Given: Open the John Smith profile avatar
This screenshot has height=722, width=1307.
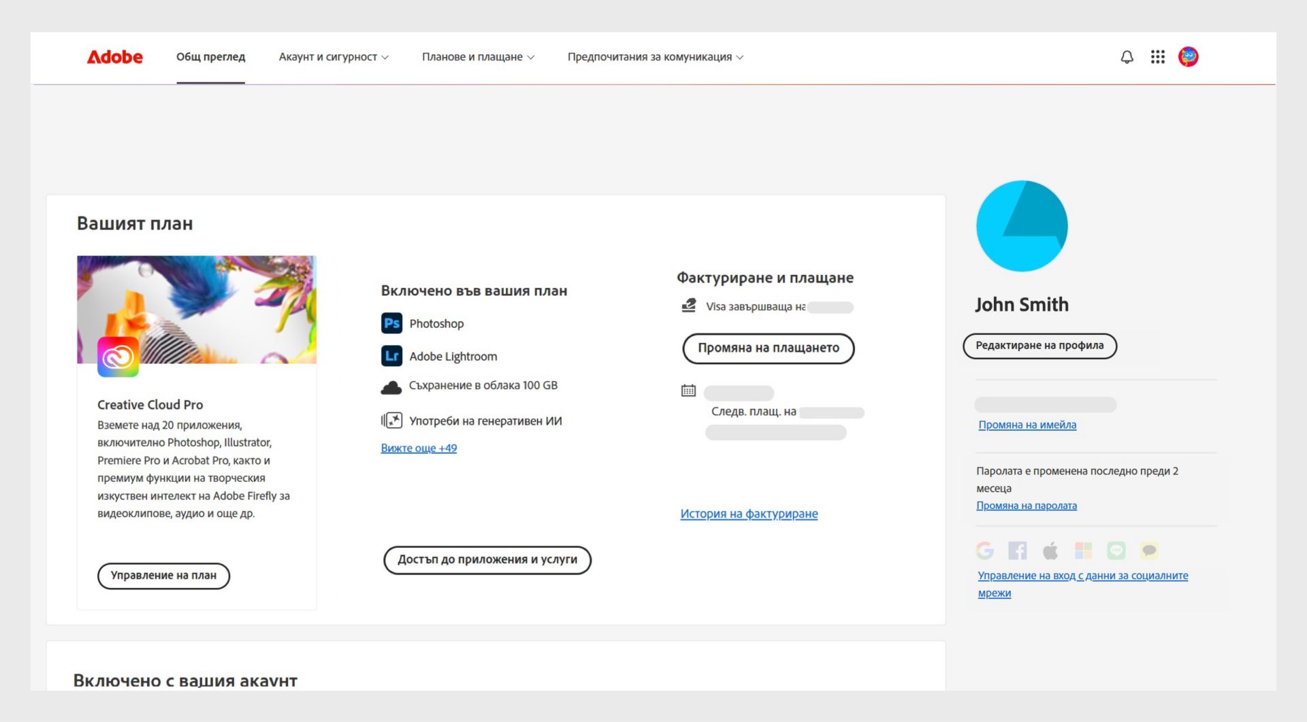Looking at the screenshot, I should coord(1188,57).
